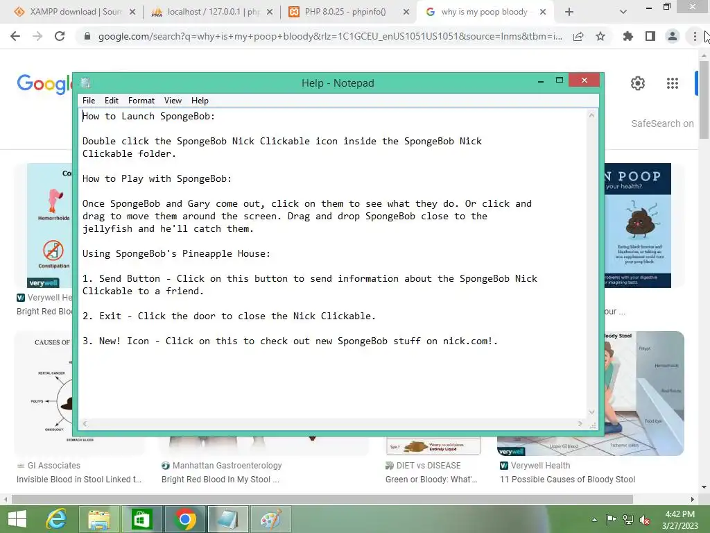
Task: Open Chrome tab search dropdown
Action: click(x=623, y=12)
